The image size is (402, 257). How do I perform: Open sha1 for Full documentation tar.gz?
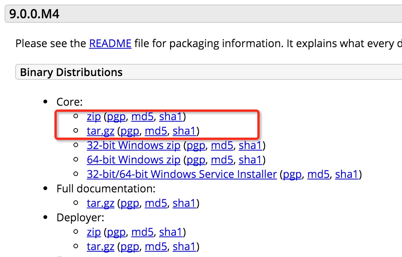[x=184, y=203]
